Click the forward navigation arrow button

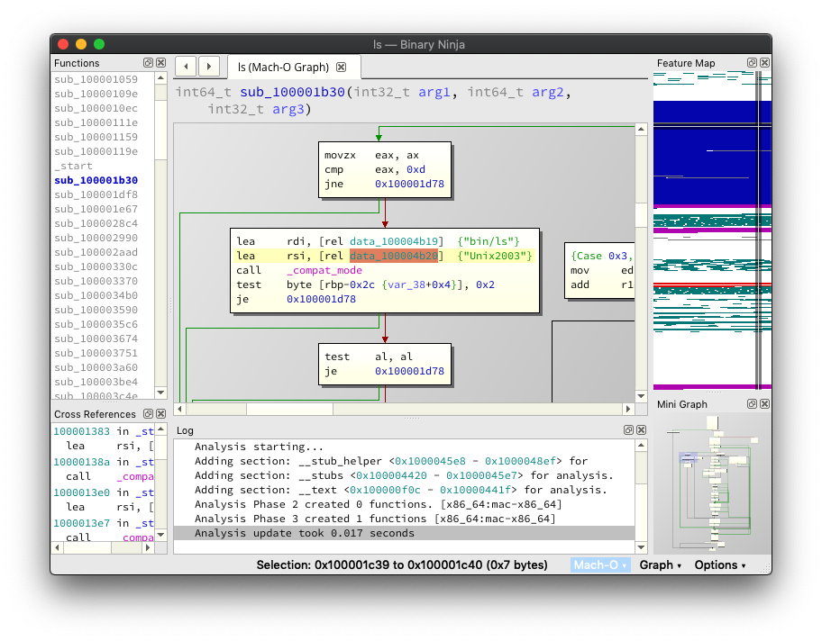pyautogui.click(x=208, y=66)
